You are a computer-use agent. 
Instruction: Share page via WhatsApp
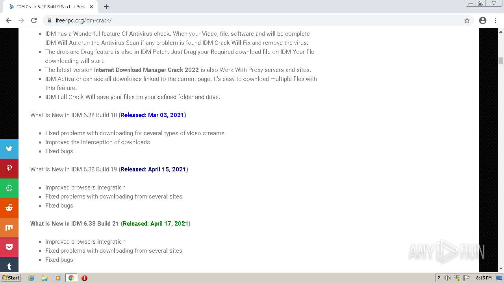pos(9,188)
